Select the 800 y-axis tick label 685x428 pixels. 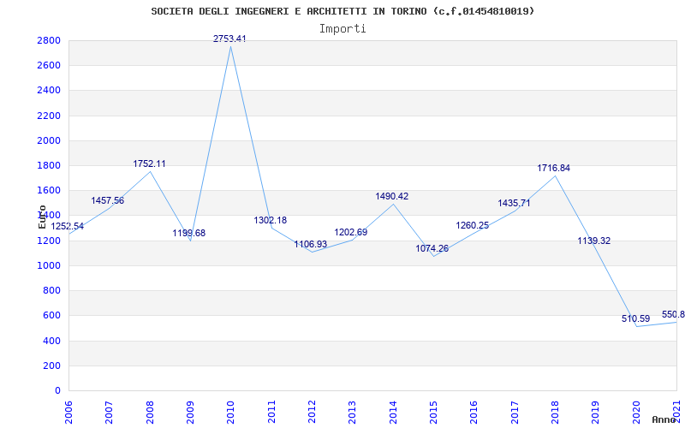51,290
